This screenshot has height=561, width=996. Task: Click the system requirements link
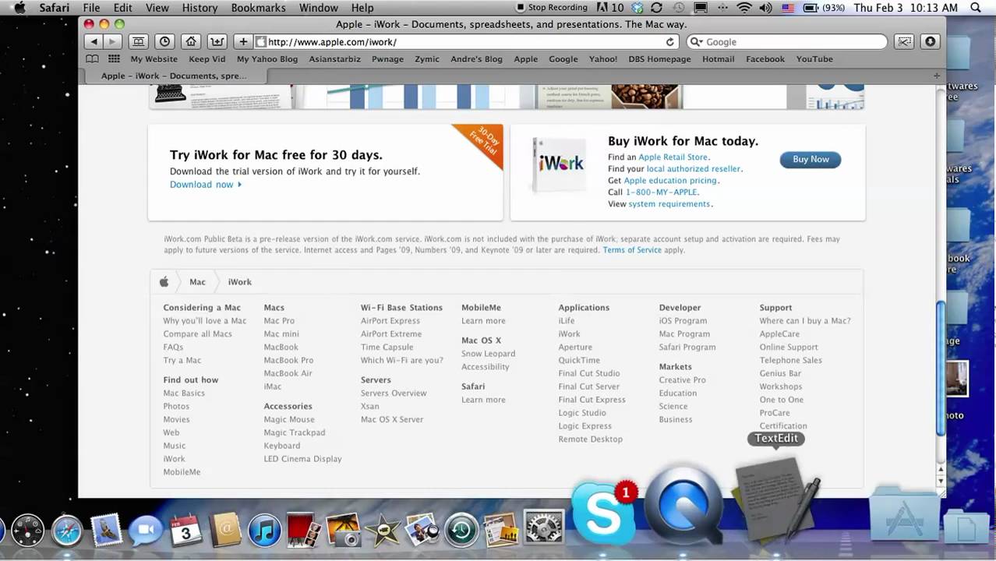pos(669,204)
